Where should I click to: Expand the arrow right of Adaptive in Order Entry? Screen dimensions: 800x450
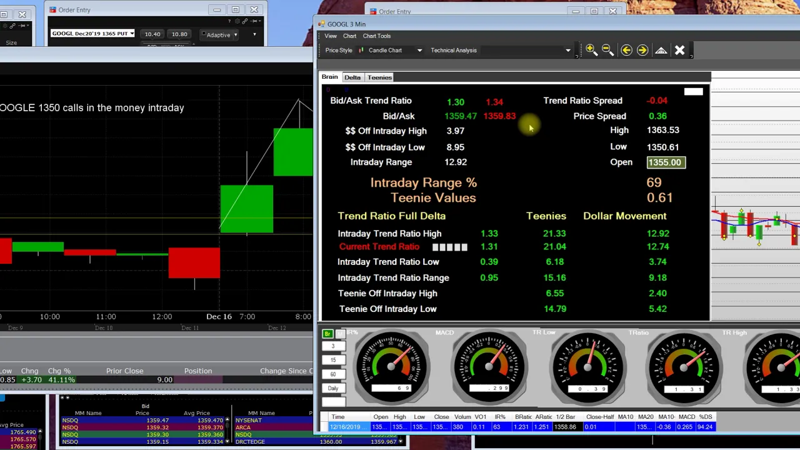pos(254,34)
